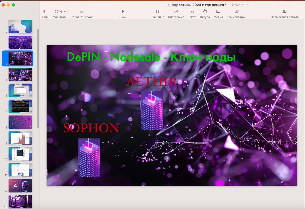Screen dimensions: 305x209
Task: Insert a chart via the Диаграмма icon
Action: (x=176, y=11)
